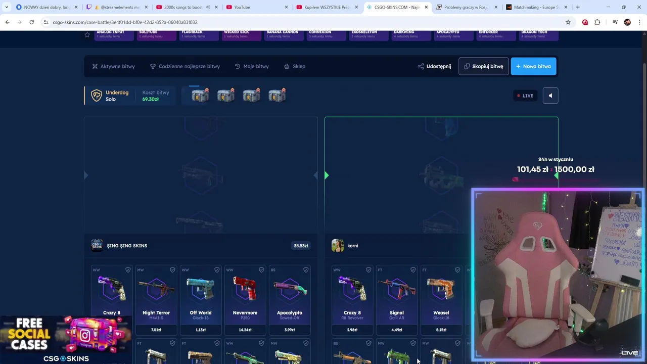The image size is (647, 364).
Task: Click the 35.53zł total value badge
Action: (301, 246)
